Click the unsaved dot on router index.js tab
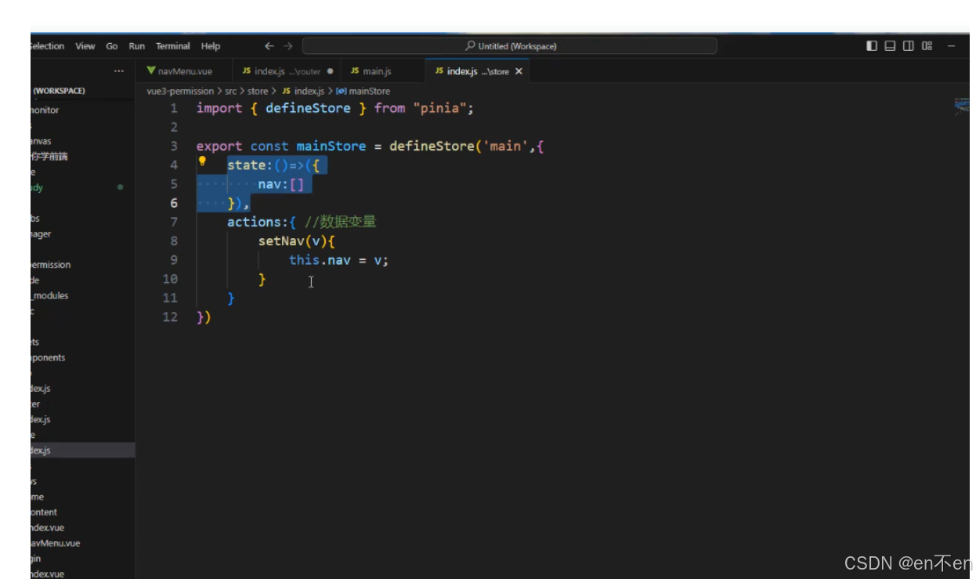The height and width of the screenshot is (579, 976). point(331,71)
